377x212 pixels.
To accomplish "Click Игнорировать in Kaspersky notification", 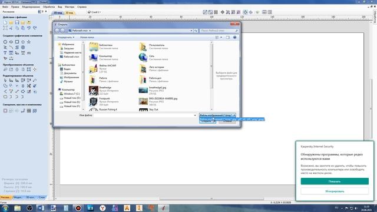I will pos(335,191).
